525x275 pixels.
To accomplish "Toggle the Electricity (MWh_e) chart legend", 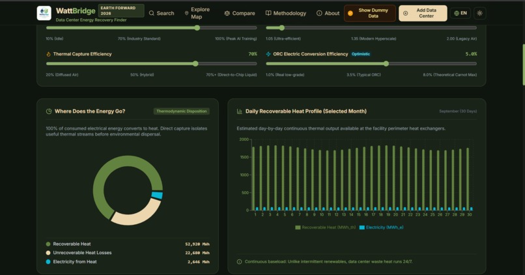I will [x=381, y=227].
